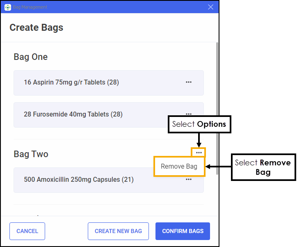Click the vertical scrollbar thumb
Screen dimensions: 297x247
click(217, 107)
